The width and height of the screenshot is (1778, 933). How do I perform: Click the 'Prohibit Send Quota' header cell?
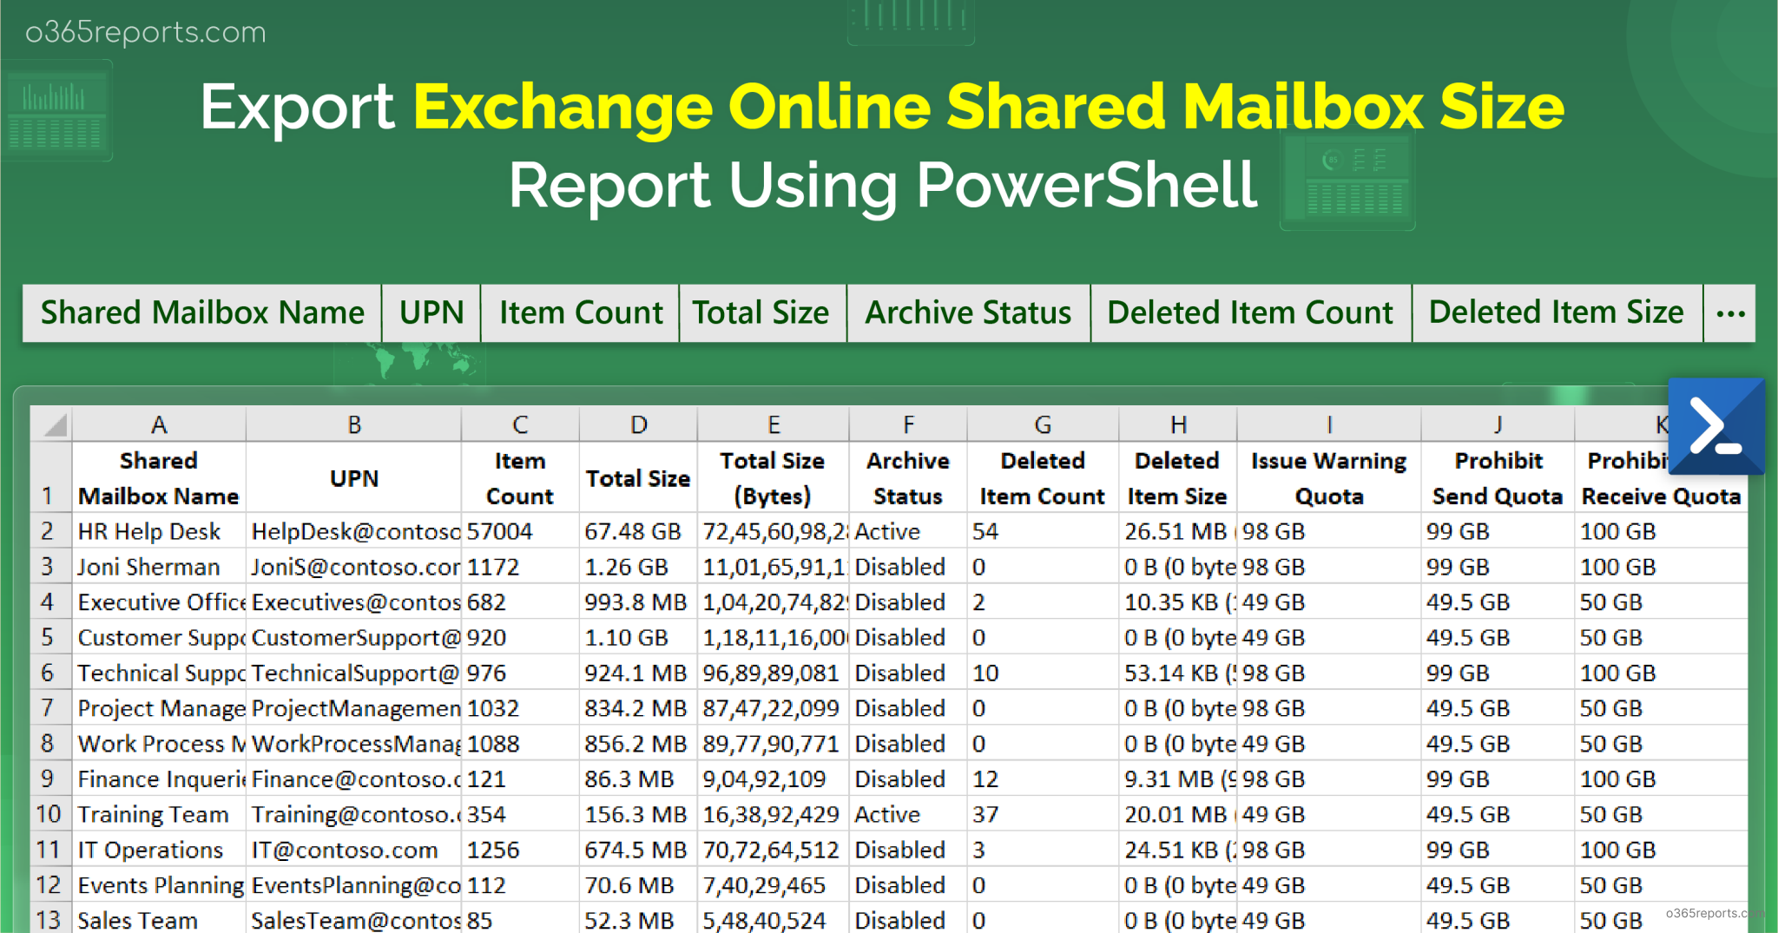pyautogui.click(x=1498, y=478)
